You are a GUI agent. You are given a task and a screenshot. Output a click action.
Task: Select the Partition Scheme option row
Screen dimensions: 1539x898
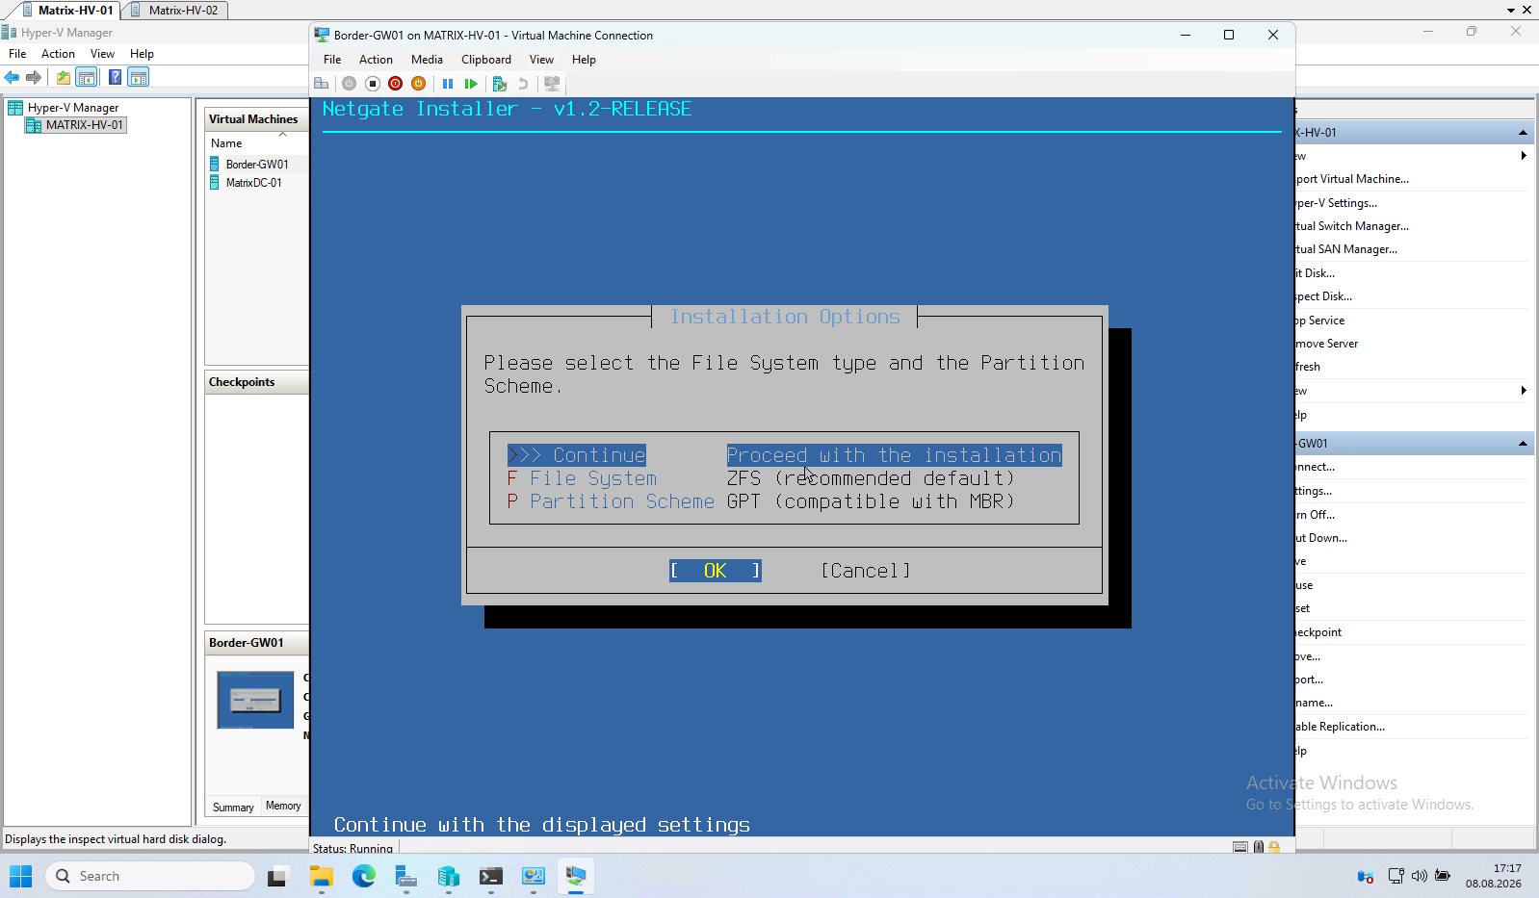pyautogui.click(x=761, y=501)
